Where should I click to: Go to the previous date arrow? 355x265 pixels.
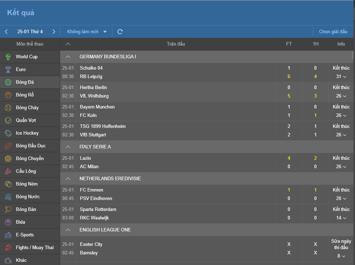pyautogui.click(x=6, y=32)
